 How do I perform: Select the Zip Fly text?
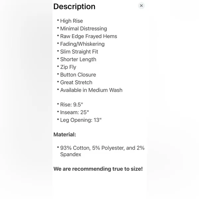68,67
